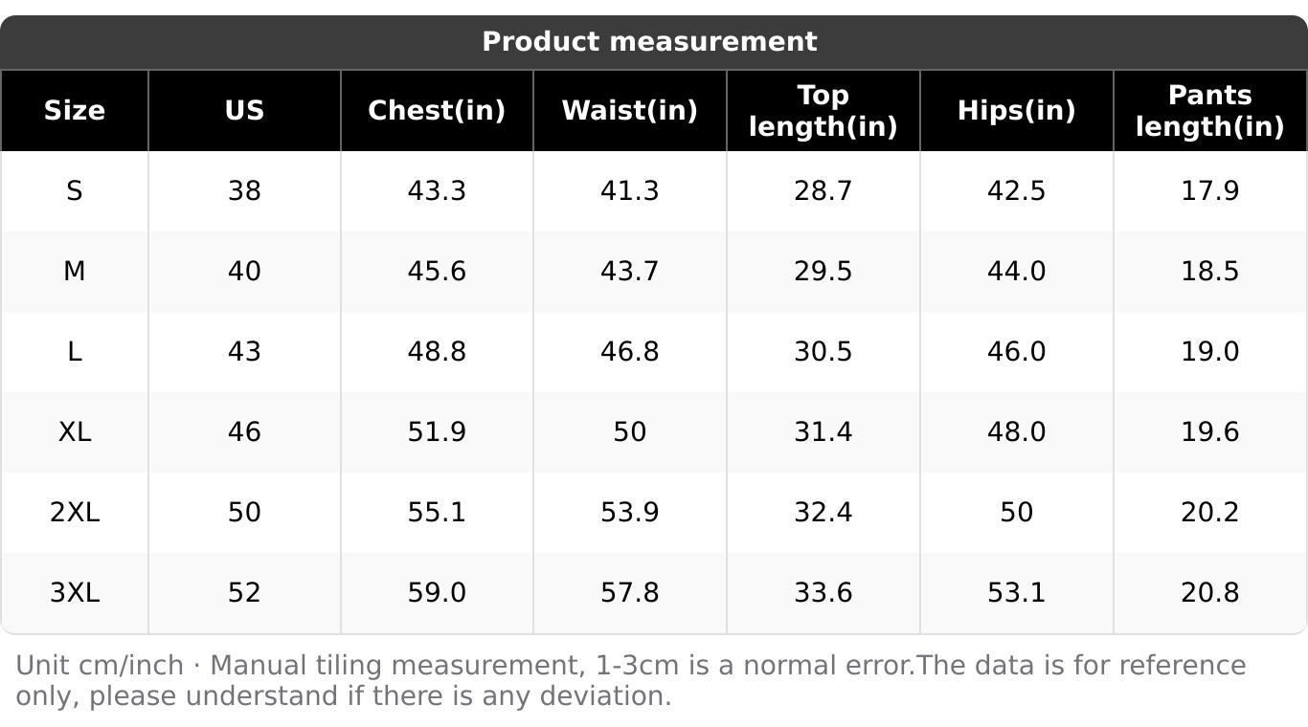Click pants length value 20.2

click(x=1209, y=513)
